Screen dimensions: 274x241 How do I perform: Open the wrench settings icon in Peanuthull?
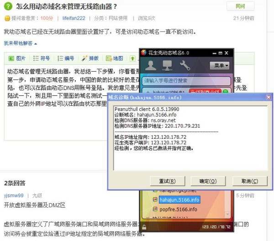[185, 65]
